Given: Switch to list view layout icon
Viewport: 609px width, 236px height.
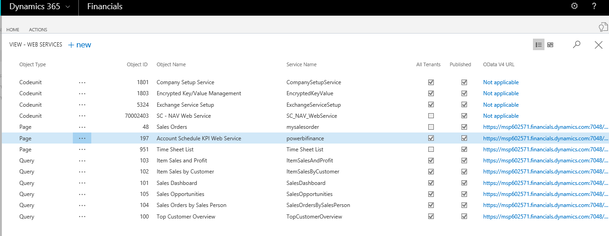Looking at the screenshot, I should (x=538, y=45).
